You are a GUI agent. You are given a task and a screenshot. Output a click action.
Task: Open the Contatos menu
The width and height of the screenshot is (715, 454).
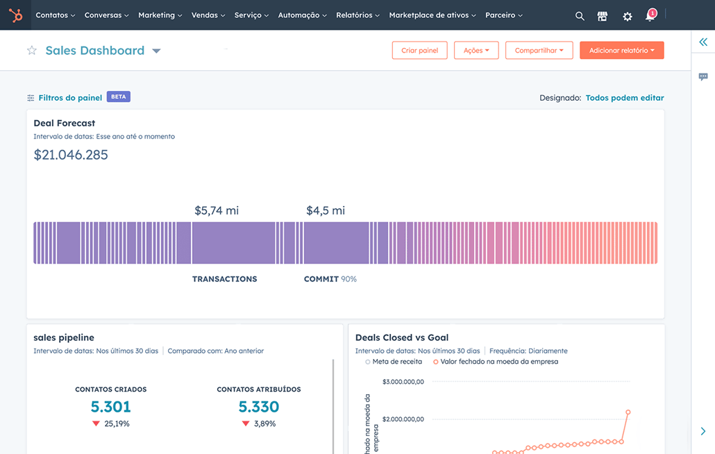(x=55, y=15)
